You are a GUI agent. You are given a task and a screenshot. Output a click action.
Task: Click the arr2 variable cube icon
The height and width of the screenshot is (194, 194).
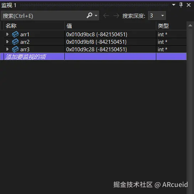click(15, 42)
